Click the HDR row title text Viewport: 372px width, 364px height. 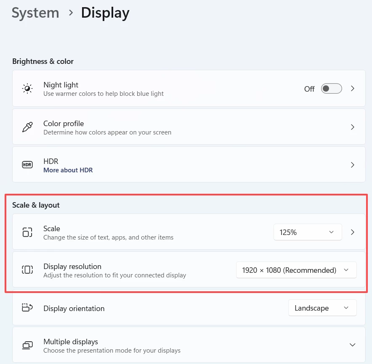[x=51, y=161]
